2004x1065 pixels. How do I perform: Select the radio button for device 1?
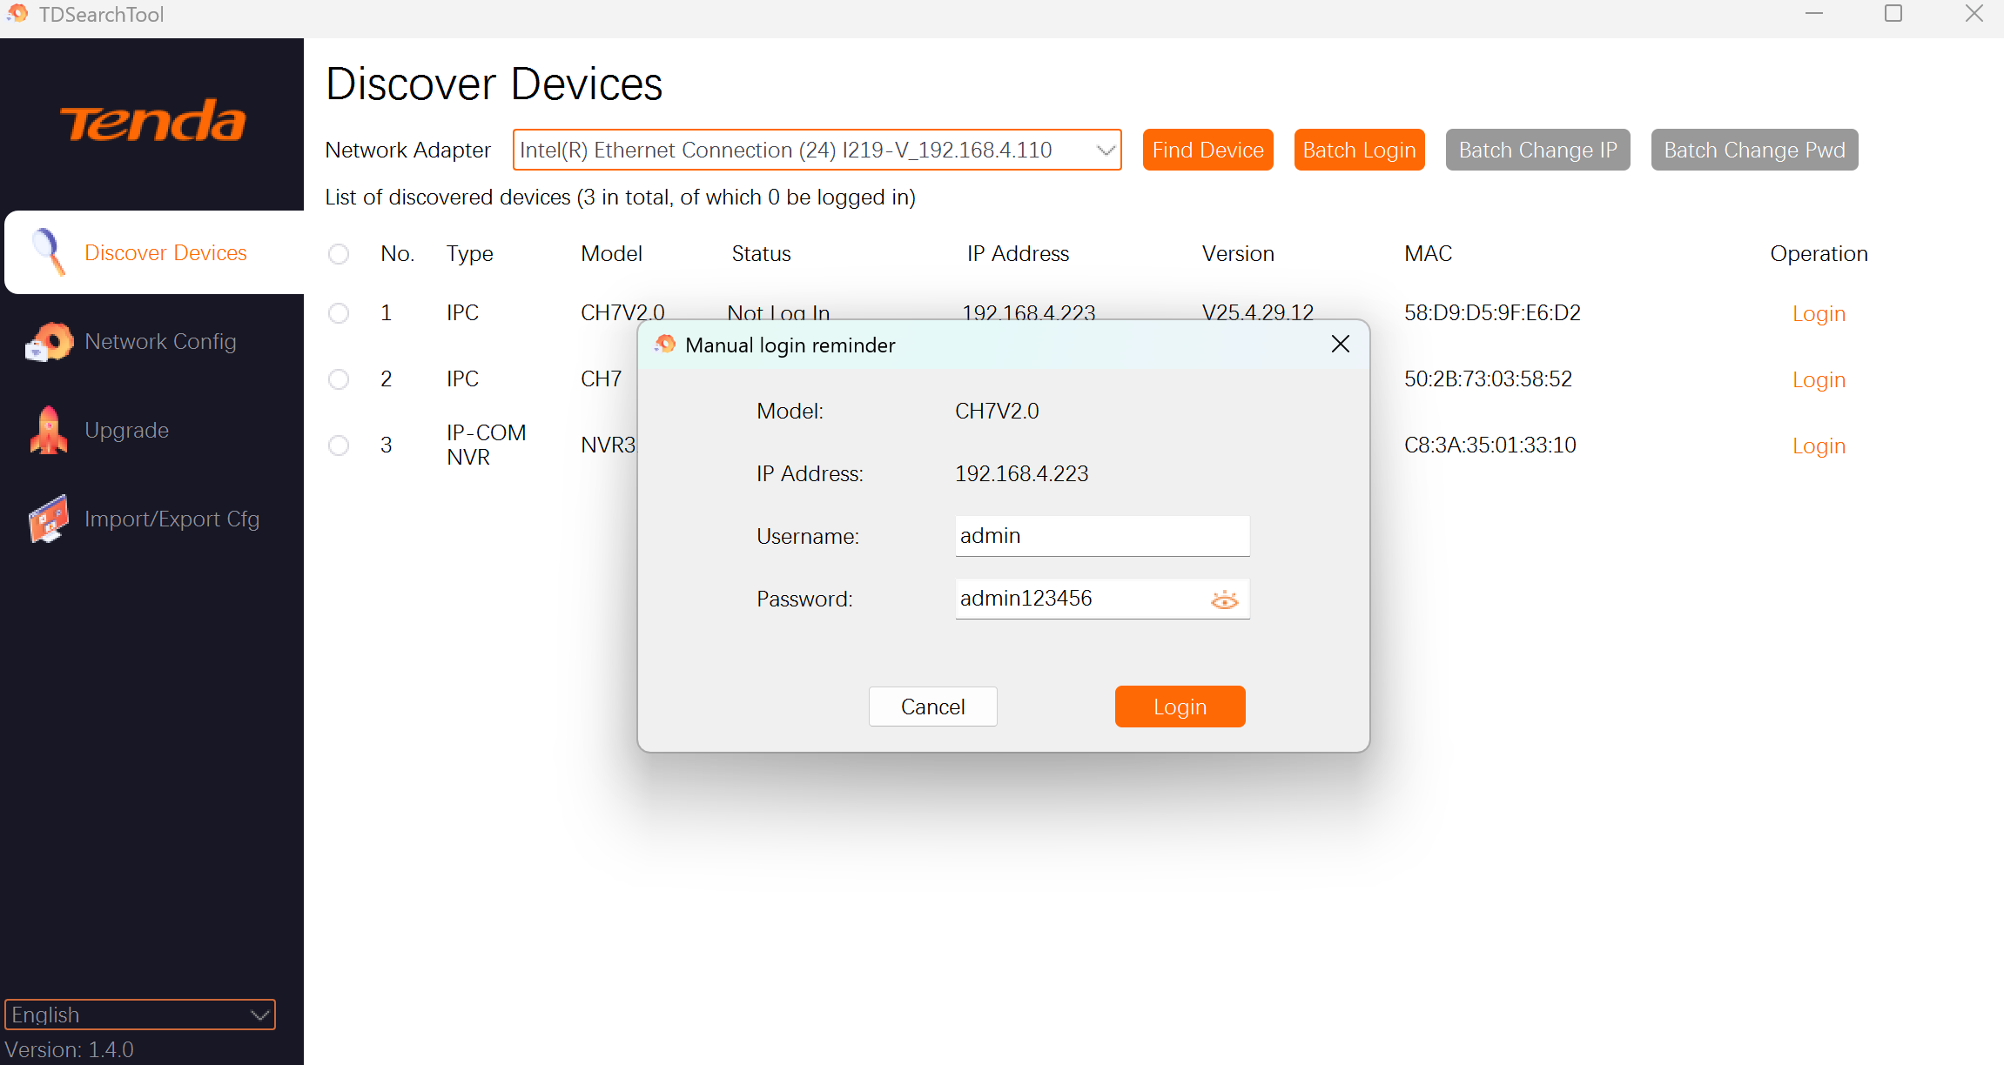(339, 313)
